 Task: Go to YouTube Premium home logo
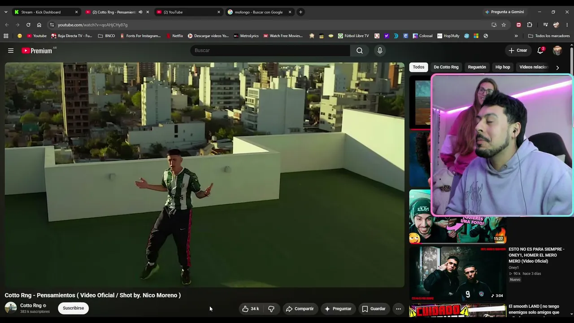(37, 51)
